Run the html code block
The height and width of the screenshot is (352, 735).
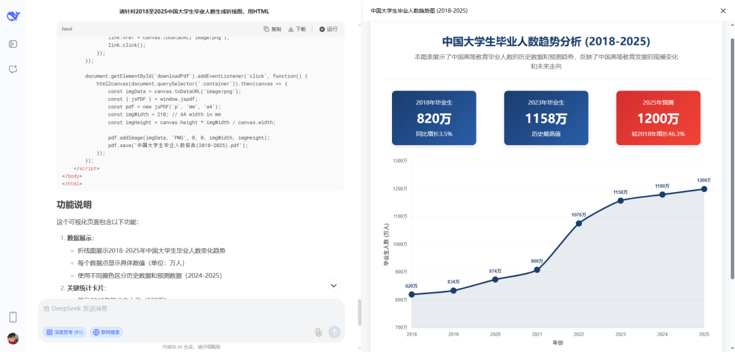[x=328, y=29]
